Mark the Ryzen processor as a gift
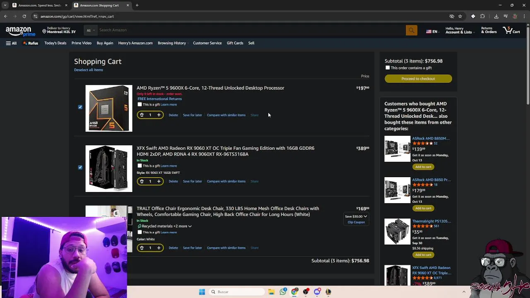Viewport: 530px width, 298px height. 140,104
